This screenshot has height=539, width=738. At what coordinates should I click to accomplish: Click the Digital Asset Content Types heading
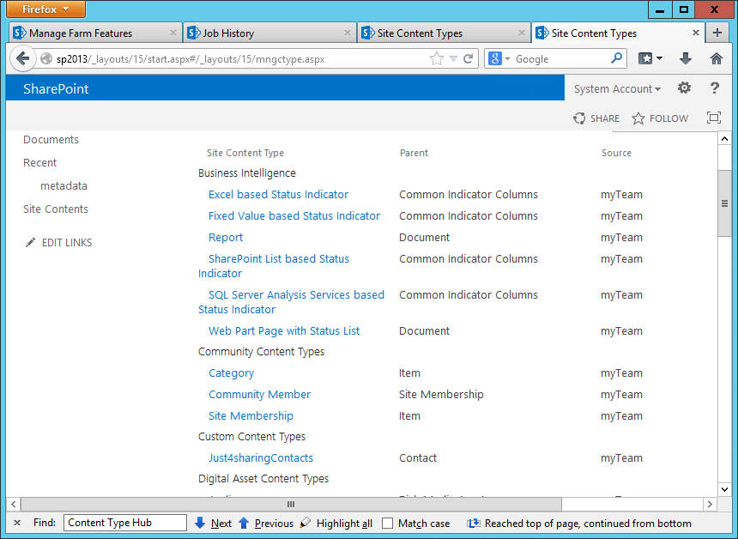pos(263,479)
